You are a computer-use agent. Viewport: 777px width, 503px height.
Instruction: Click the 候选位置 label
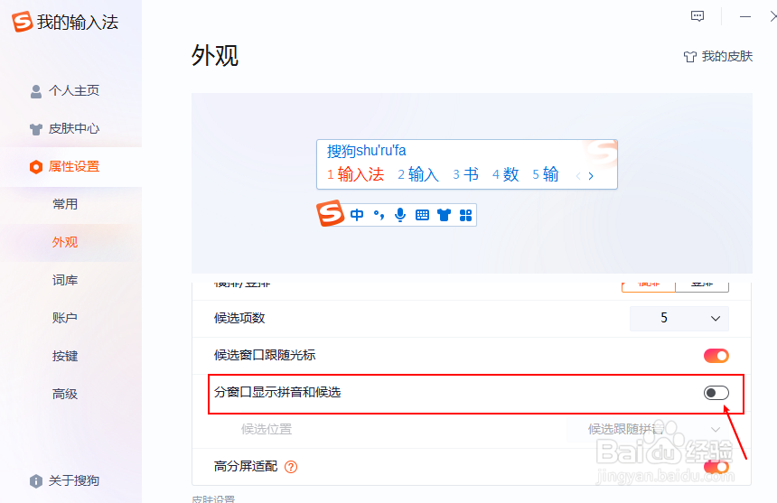pos(267,429)
